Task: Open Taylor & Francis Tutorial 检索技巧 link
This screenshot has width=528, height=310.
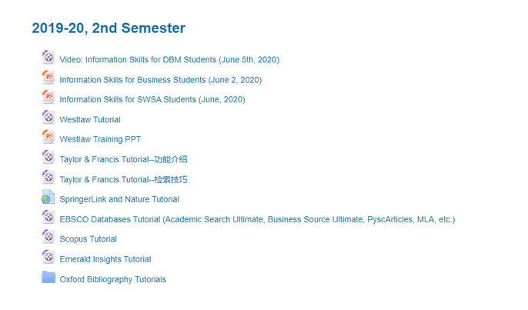Action: point(123,180)
